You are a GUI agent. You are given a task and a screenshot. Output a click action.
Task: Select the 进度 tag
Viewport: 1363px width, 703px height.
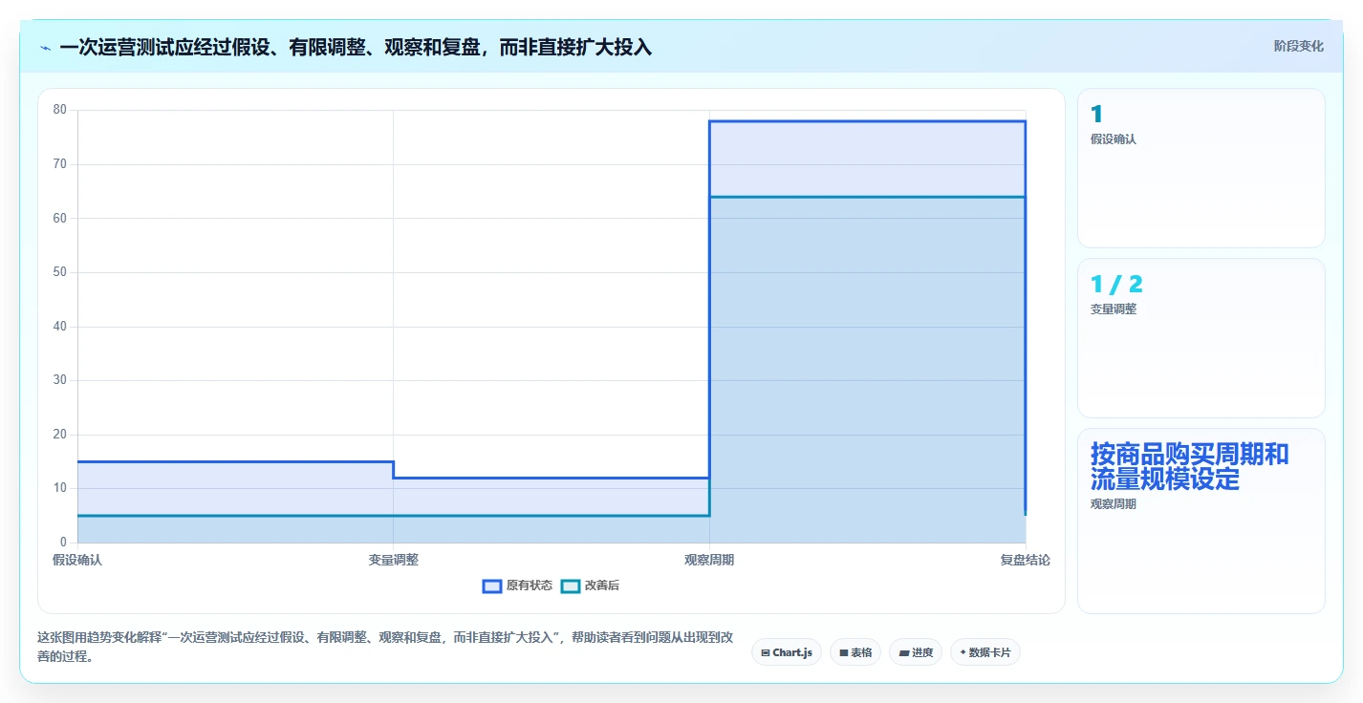tap(916, 652)
